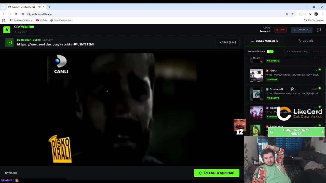This screenshot has width=326, height=183.
Task: Open the YouTube bookmark
Action: 42,20
